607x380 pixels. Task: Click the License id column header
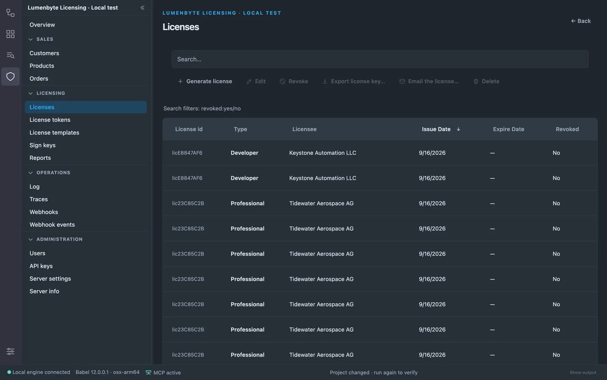tap(189, 129)
